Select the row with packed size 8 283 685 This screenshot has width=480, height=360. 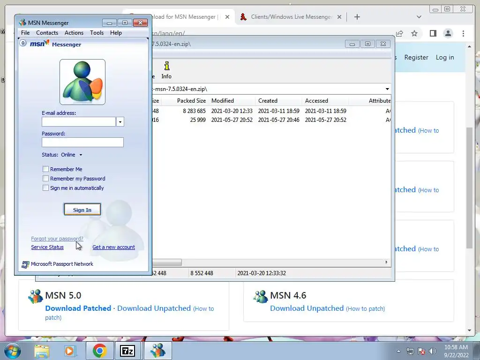[x=271, y=111]
